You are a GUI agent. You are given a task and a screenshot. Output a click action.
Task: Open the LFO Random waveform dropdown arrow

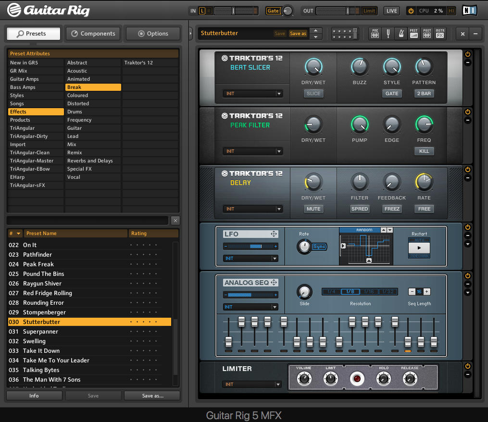tap(389, 230)
